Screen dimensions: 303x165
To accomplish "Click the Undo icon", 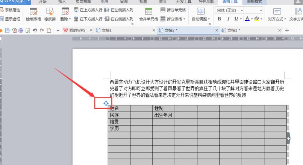I will pyautogui.click(x=35, y=30).
